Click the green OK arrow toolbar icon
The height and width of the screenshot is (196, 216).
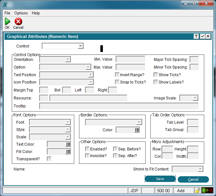(7, 21)
